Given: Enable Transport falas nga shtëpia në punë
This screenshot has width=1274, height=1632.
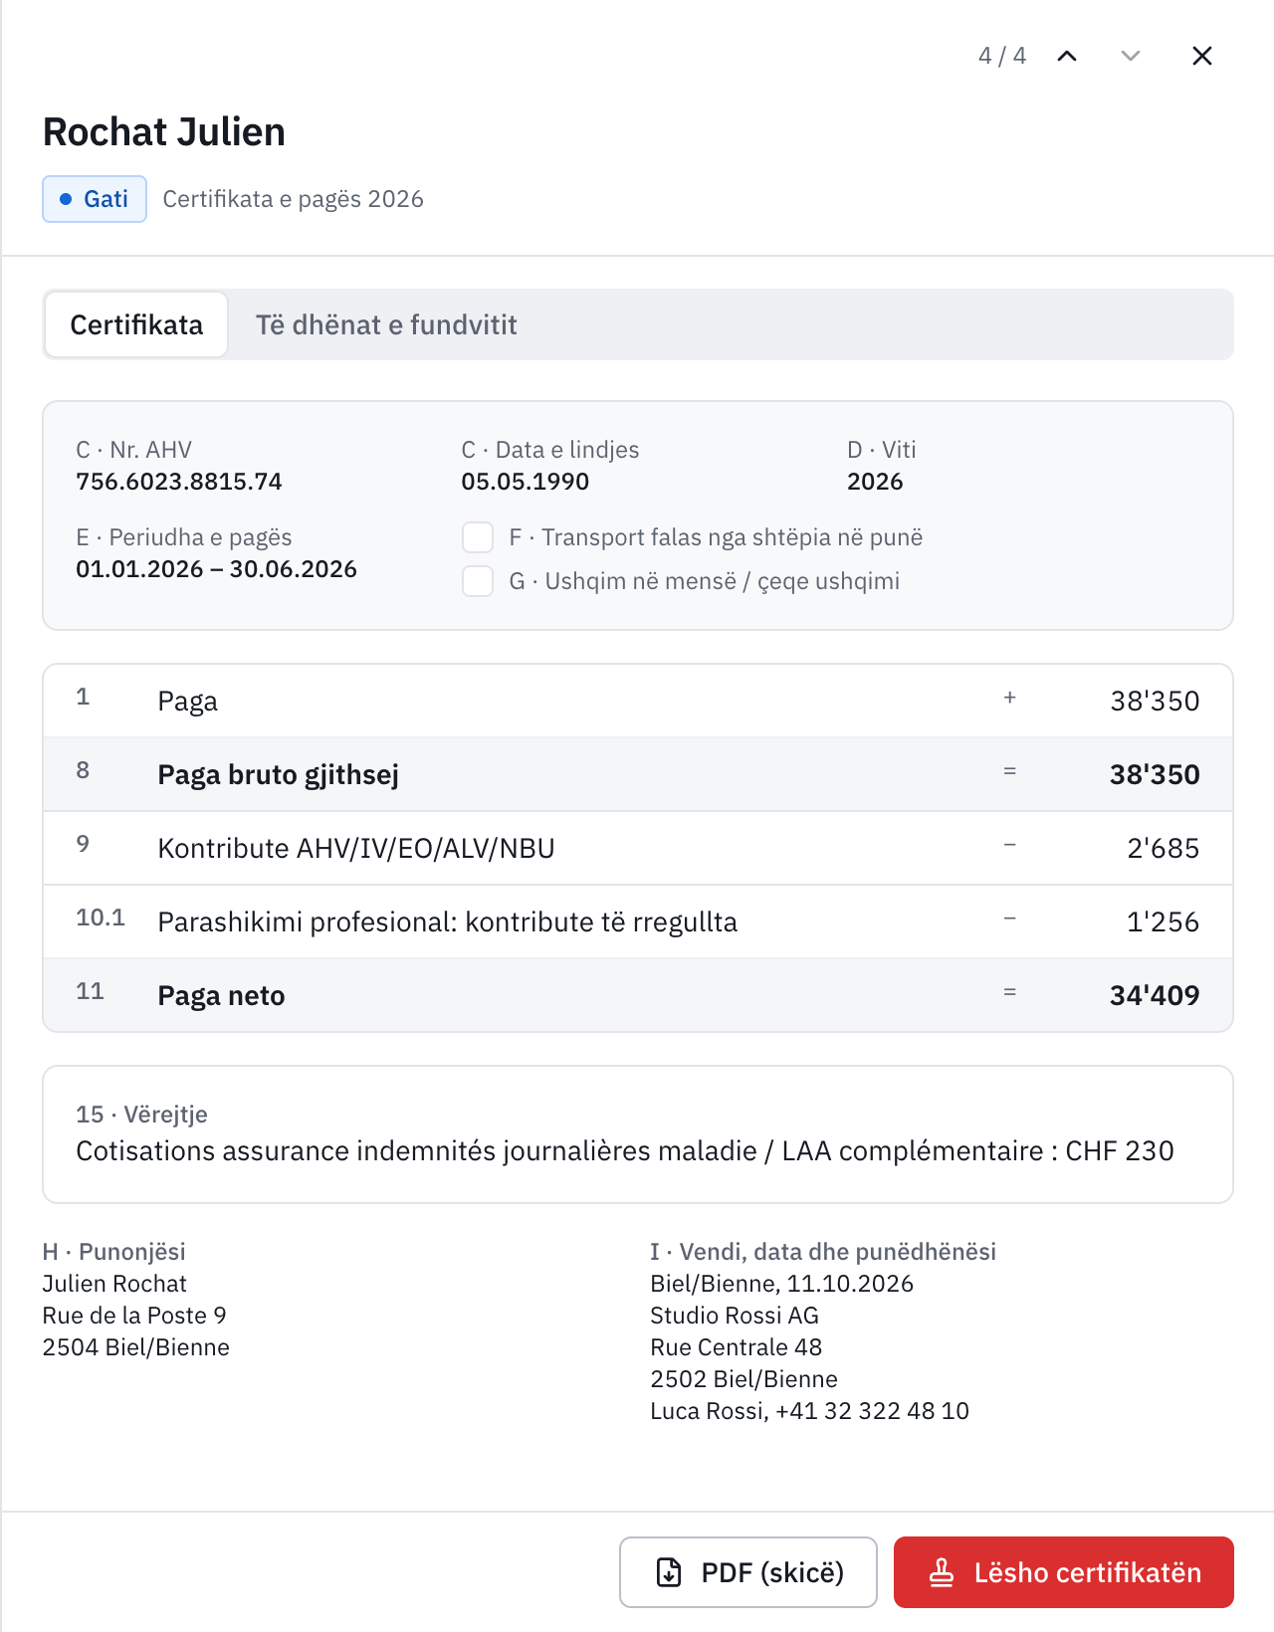Looking at the screenshot, I should pyautogui.click(x=478, y=537).
